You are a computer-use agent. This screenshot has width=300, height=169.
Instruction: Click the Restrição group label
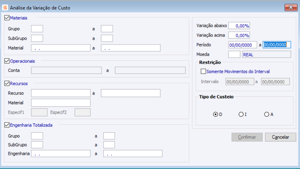pos(210,62)
